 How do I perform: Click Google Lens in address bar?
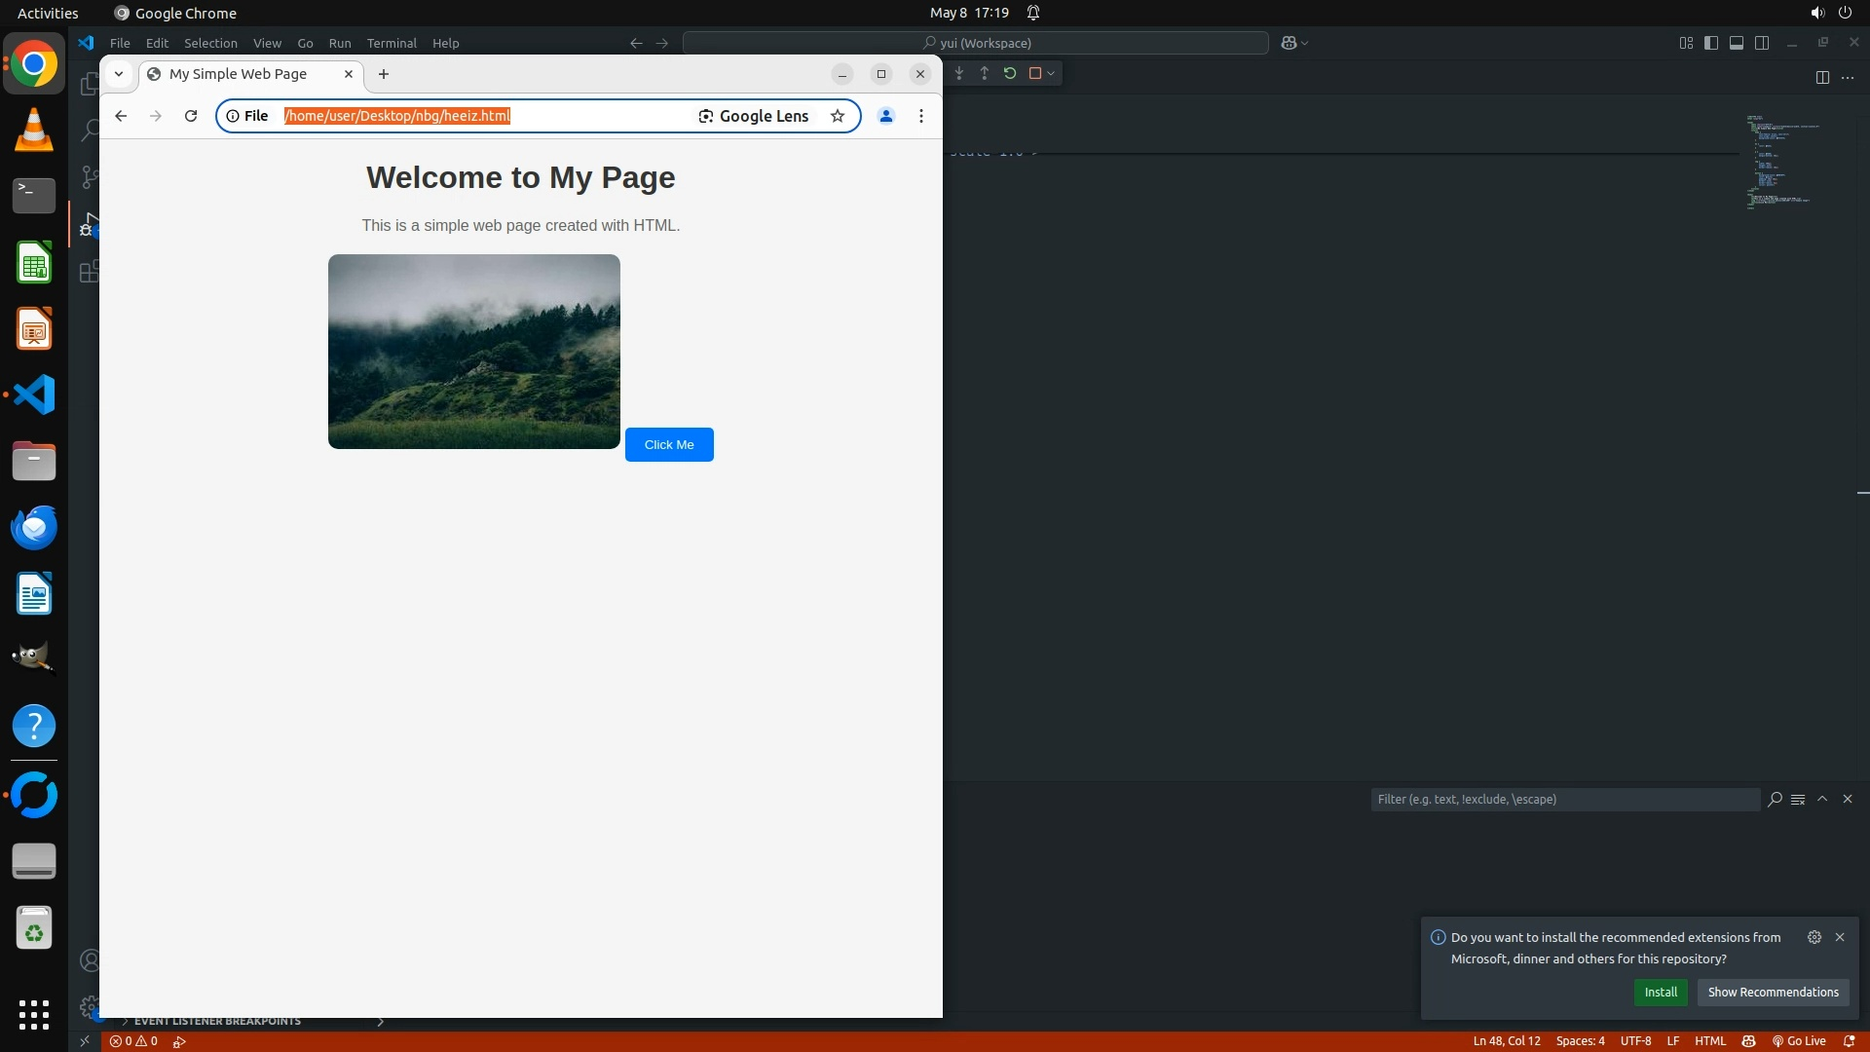[754, 116]
